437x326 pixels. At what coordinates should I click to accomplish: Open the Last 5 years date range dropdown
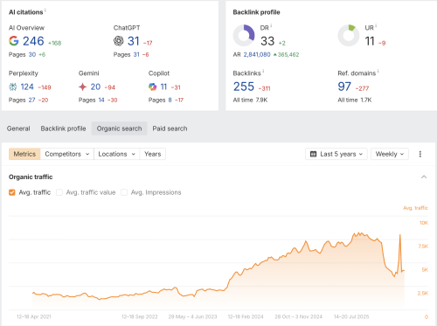tap(336, 154)
